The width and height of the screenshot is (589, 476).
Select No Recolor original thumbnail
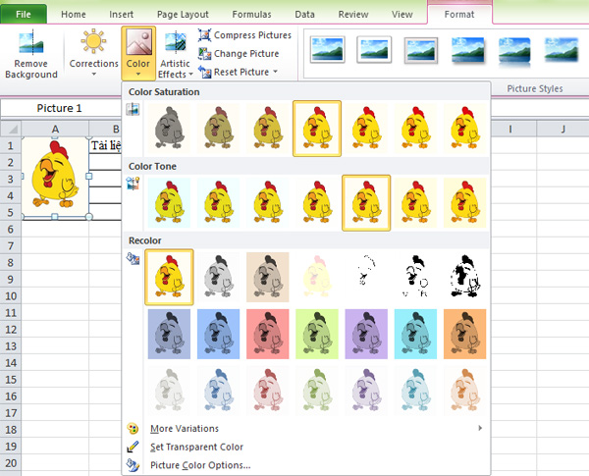pyautogui.click(x=169, y=278)
